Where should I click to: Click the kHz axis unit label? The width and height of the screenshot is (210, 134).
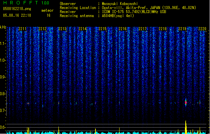pos(3,27)
